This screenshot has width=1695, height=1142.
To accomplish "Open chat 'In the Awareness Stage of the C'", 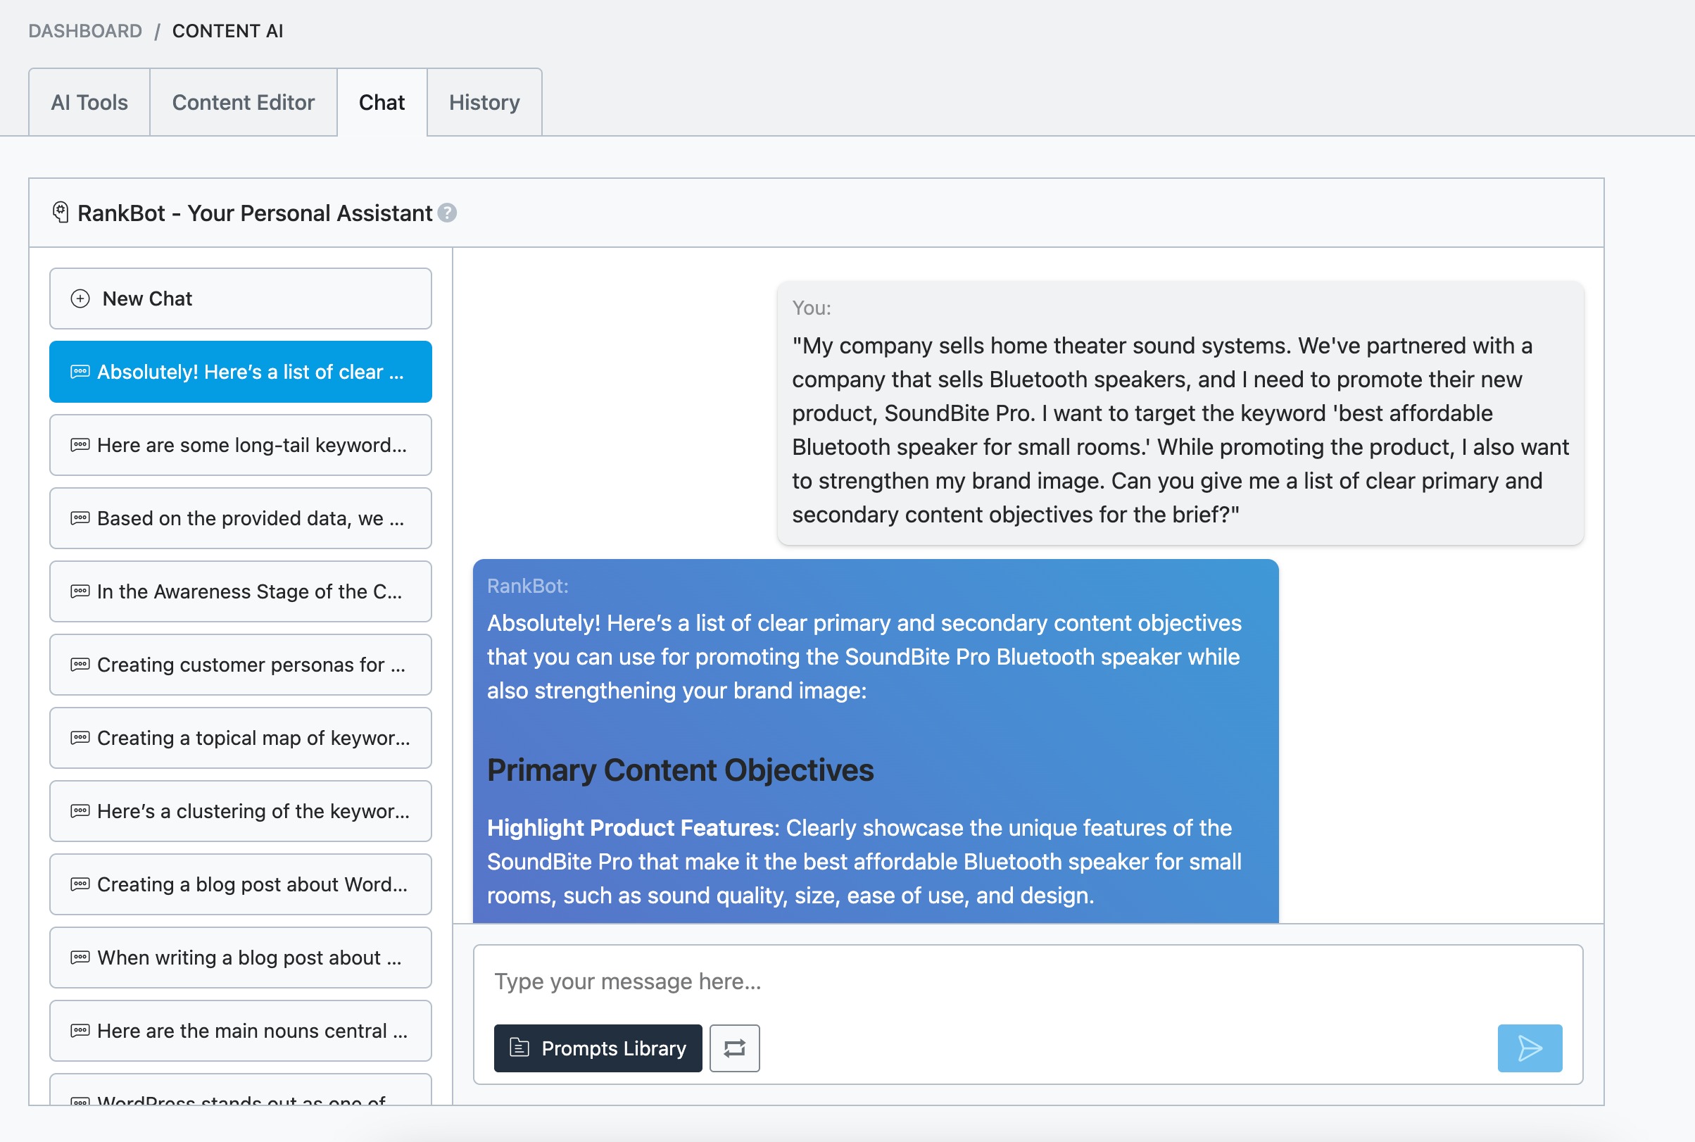I will coord(240,591).
